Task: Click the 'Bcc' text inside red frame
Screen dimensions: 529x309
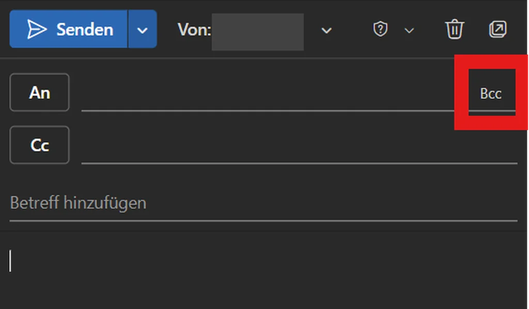Action: 491,94
